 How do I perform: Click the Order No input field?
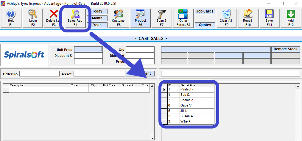pyautogui.click(x=40, y=74)
